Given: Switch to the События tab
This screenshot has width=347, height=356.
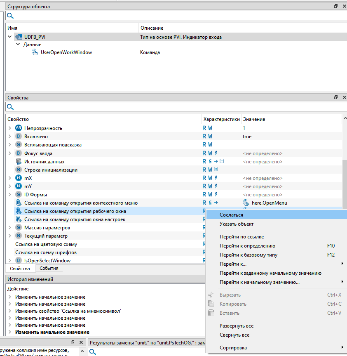Looking at the screenshot, I should click(49, 268).
